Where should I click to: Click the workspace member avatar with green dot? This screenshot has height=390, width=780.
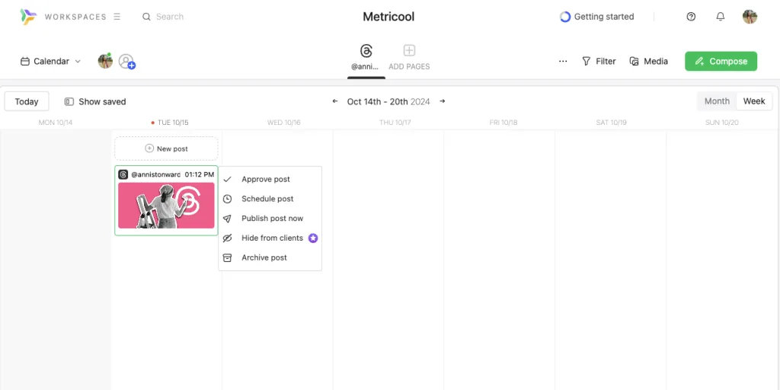coord(105,61)
